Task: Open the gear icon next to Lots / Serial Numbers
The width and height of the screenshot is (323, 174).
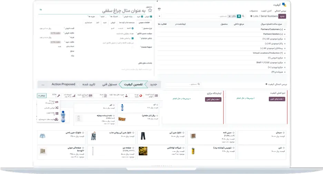Action: point(251,16)
